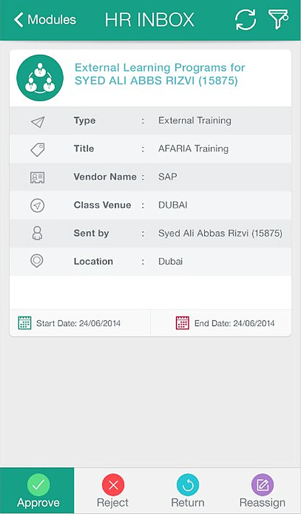Approve the training request
Viewport: 301px width, 514px height.
point(37,491)
